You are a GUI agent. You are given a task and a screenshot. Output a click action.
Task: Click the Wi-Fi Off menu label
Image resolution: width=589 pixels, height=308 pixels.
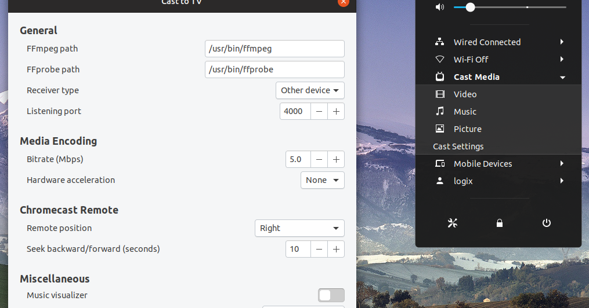(x=471, y=60)
